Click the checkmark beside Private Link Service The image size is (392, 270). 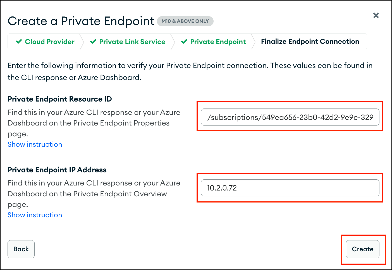(93, 42)
